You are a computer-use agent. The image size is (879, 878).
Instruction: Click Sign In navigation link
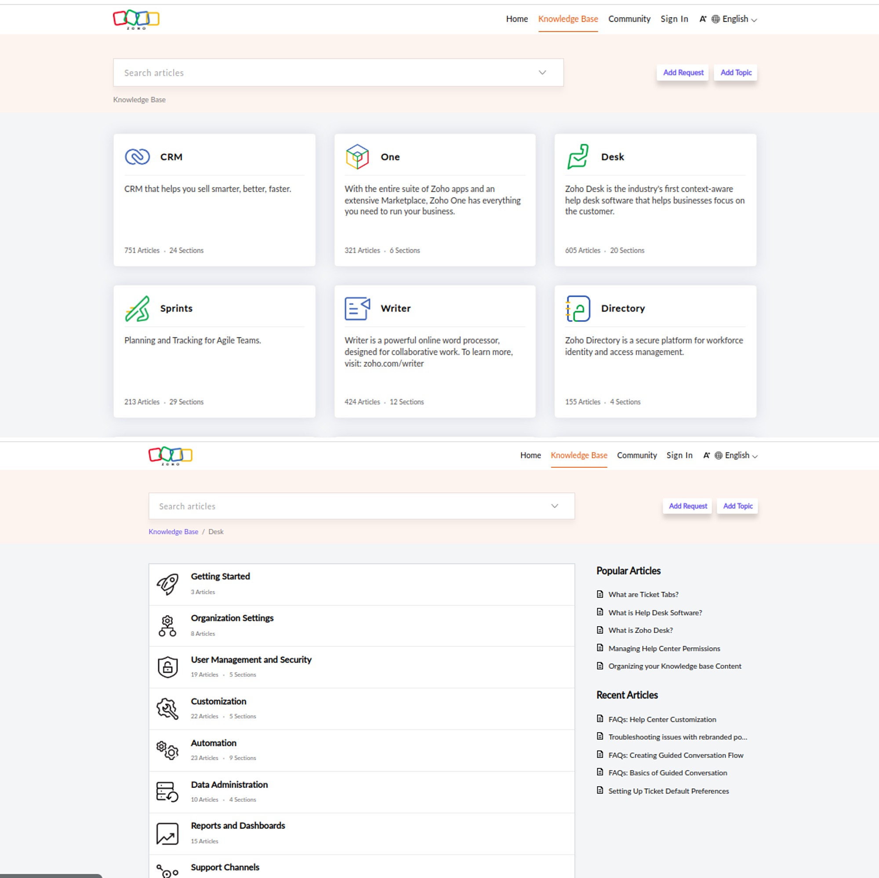point(673,18)
